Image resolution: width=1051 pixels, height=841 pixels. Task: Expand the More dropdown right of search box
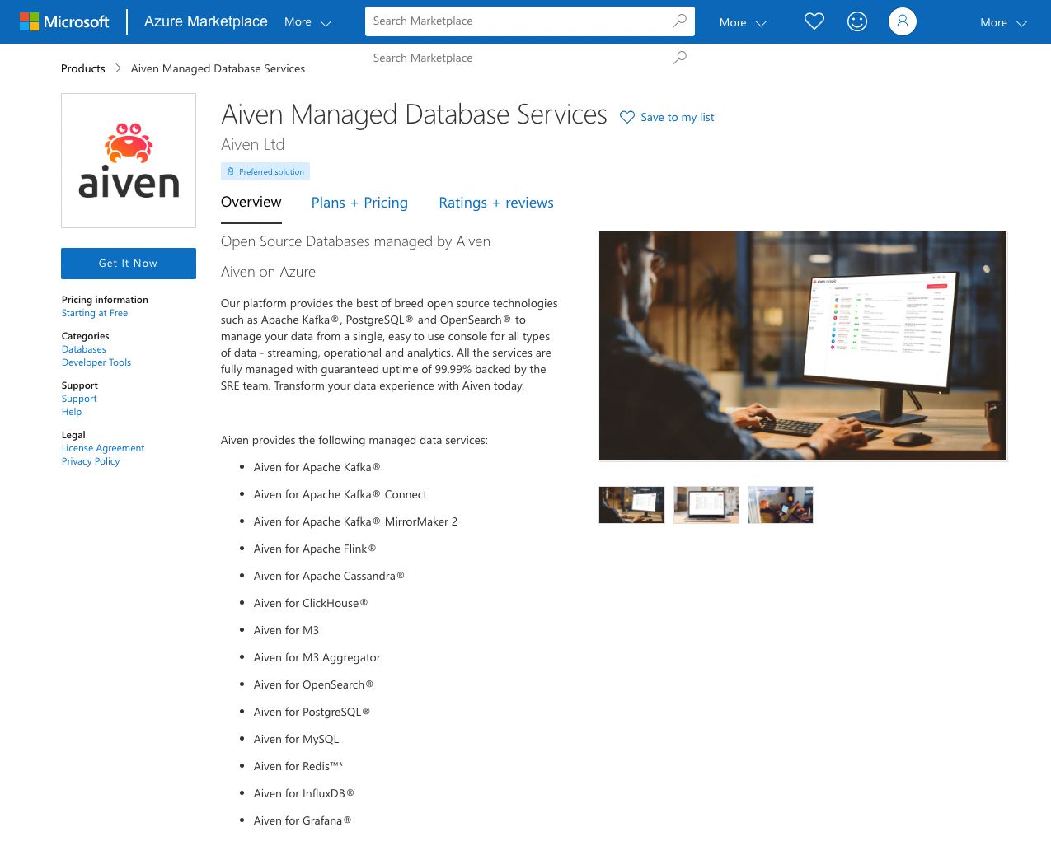tap(743, 22)
